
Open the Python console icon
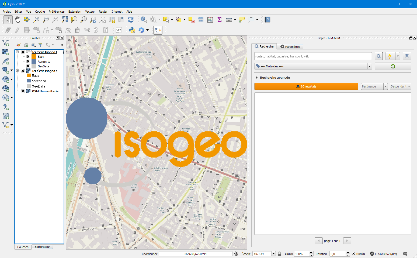(x=132, y=30)
